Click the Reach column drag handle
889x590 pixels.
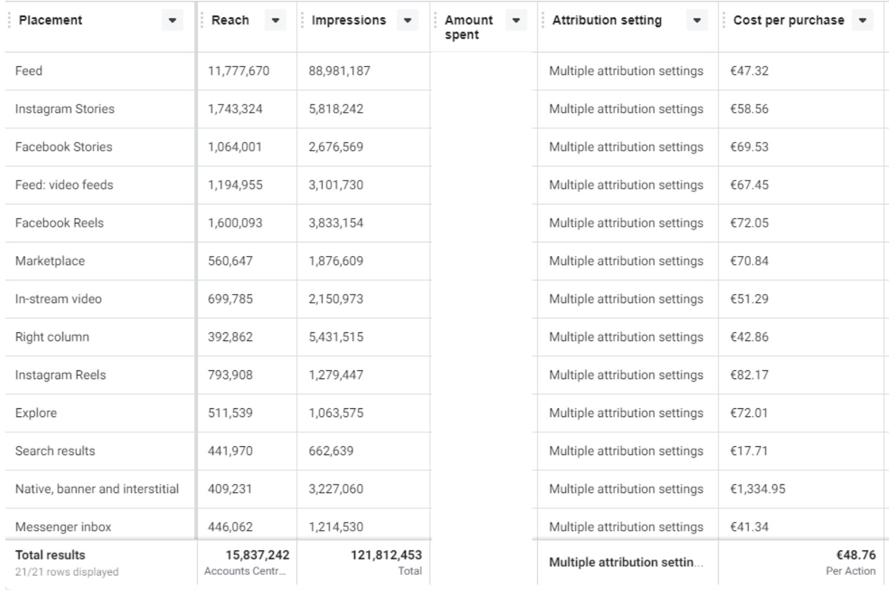click(x=202, y=21)
